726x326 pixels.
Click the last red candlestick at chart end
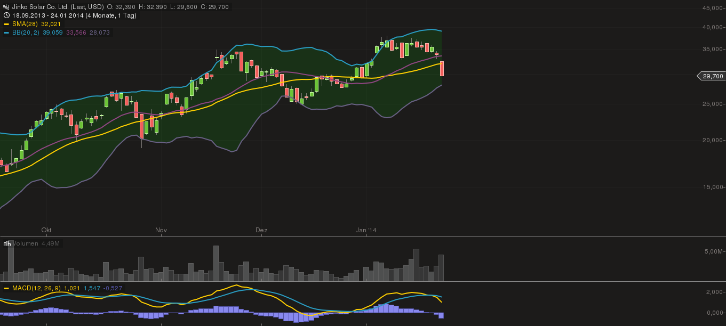click(x=442, y=69)
